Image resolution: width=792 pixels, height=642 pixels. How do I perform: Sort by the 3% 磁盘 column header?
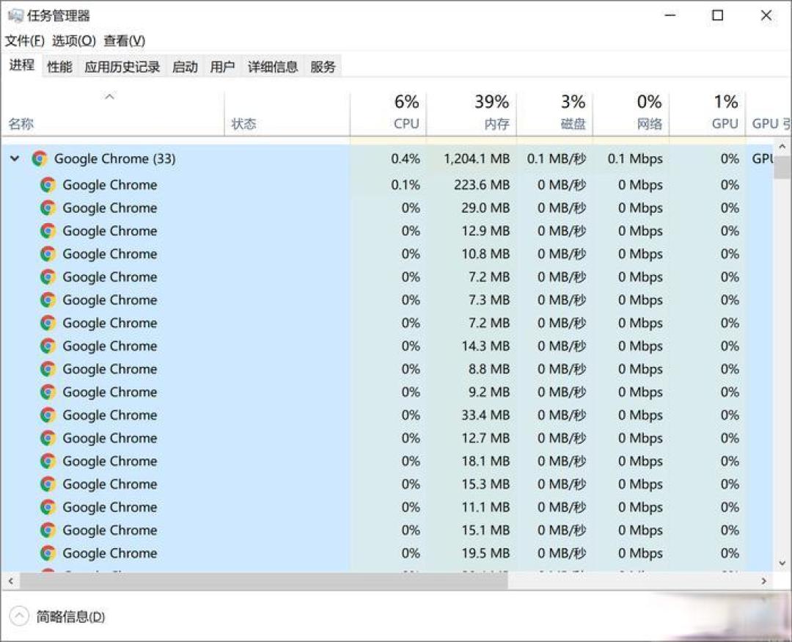click(554, 114)
